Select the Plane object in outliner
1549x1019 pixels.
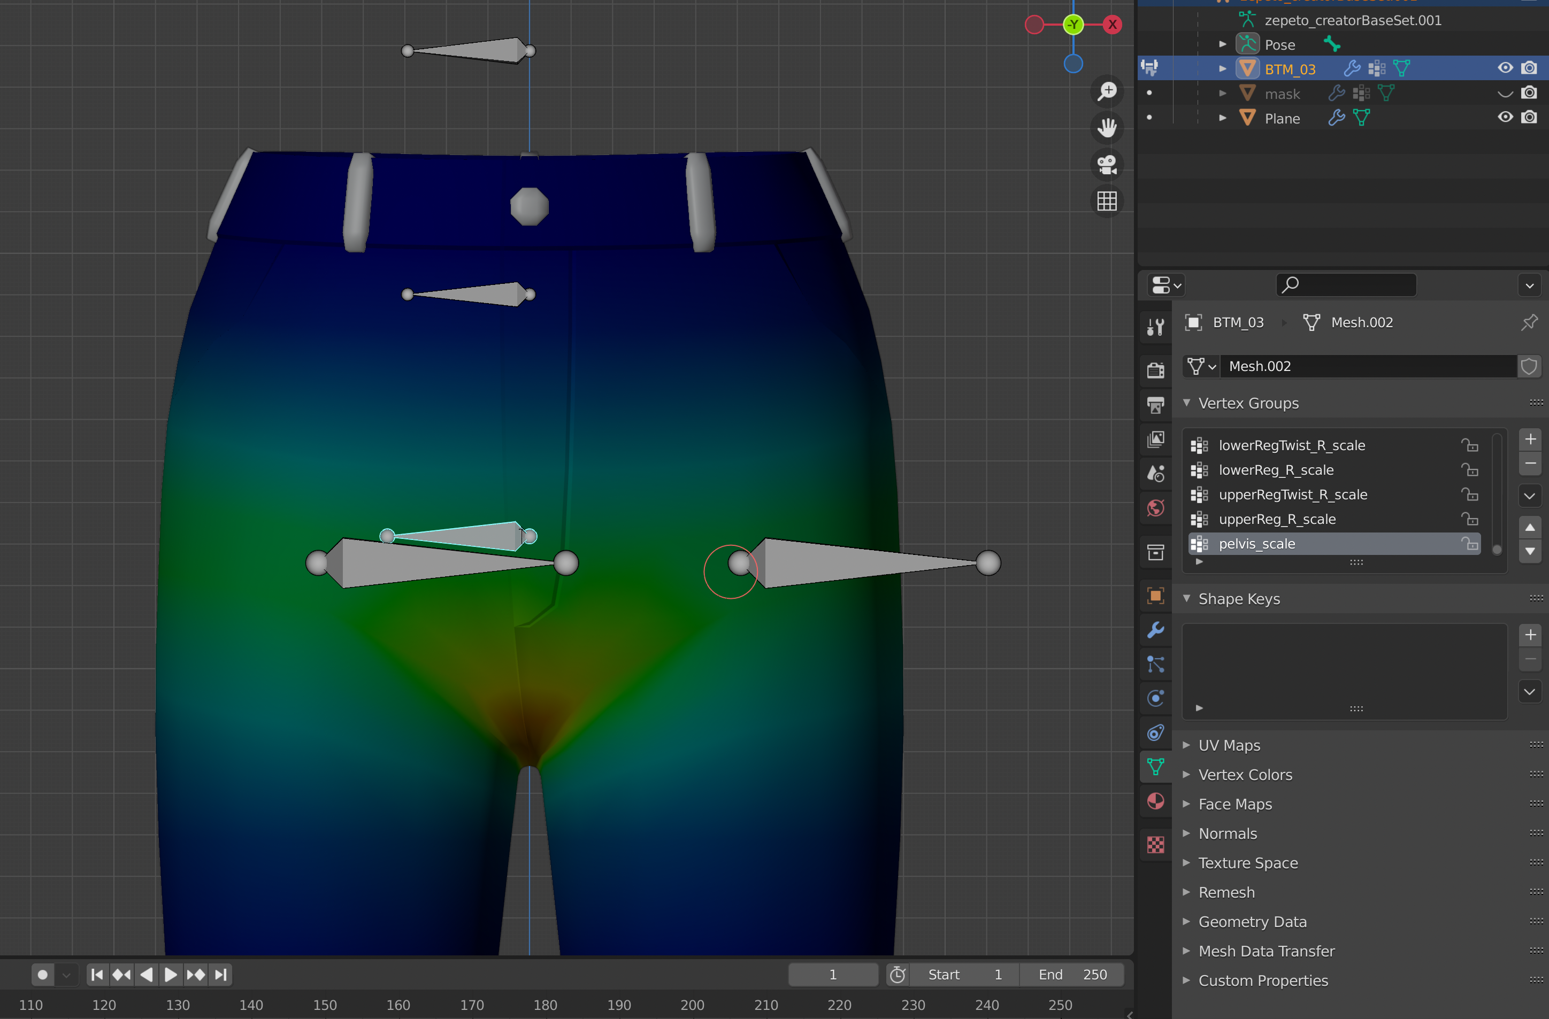(x=1282, y=119)
